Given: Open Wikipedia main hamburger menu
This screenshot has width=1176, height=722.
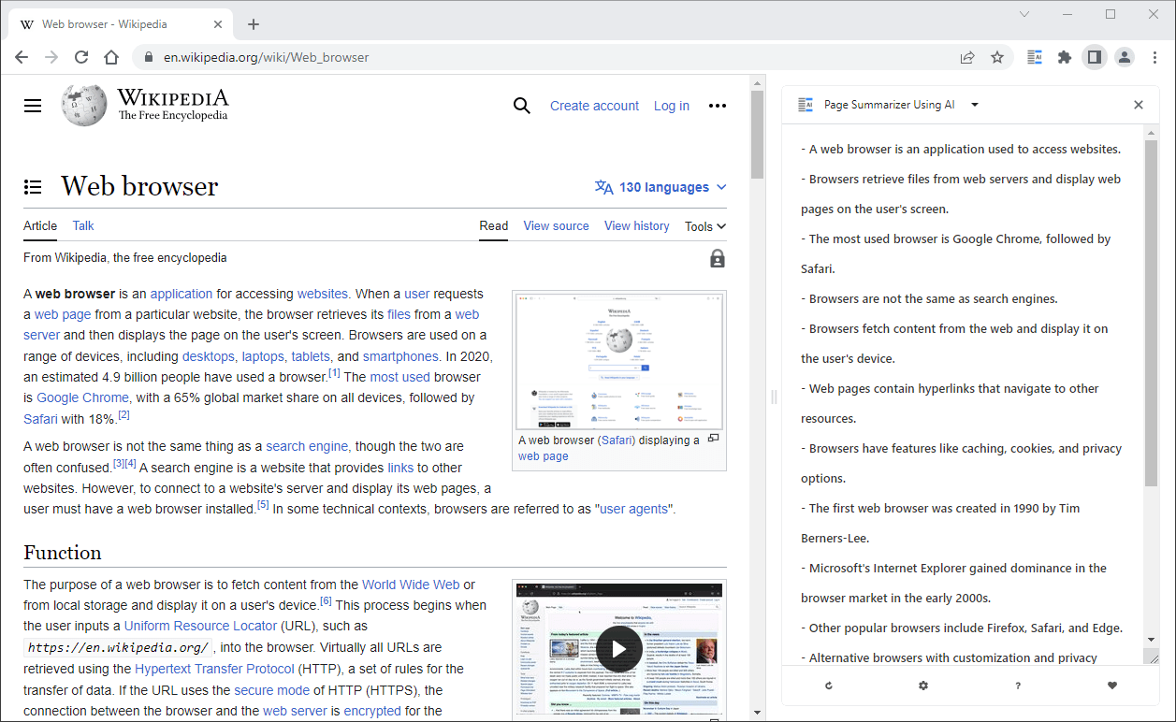Looking at the screenshot, I should pyautogui.click(x=33, y=106).
